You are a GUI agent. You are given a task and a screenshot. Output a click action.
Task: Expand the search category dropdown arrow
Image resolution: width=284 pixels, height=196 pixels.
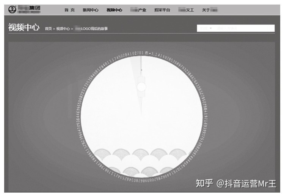coord(211,28)
